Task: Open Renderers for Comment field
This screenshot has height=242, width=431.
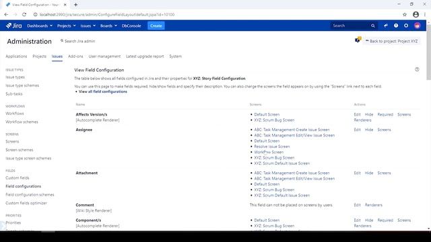Action: pyautogui.click(x=374, y=205)
